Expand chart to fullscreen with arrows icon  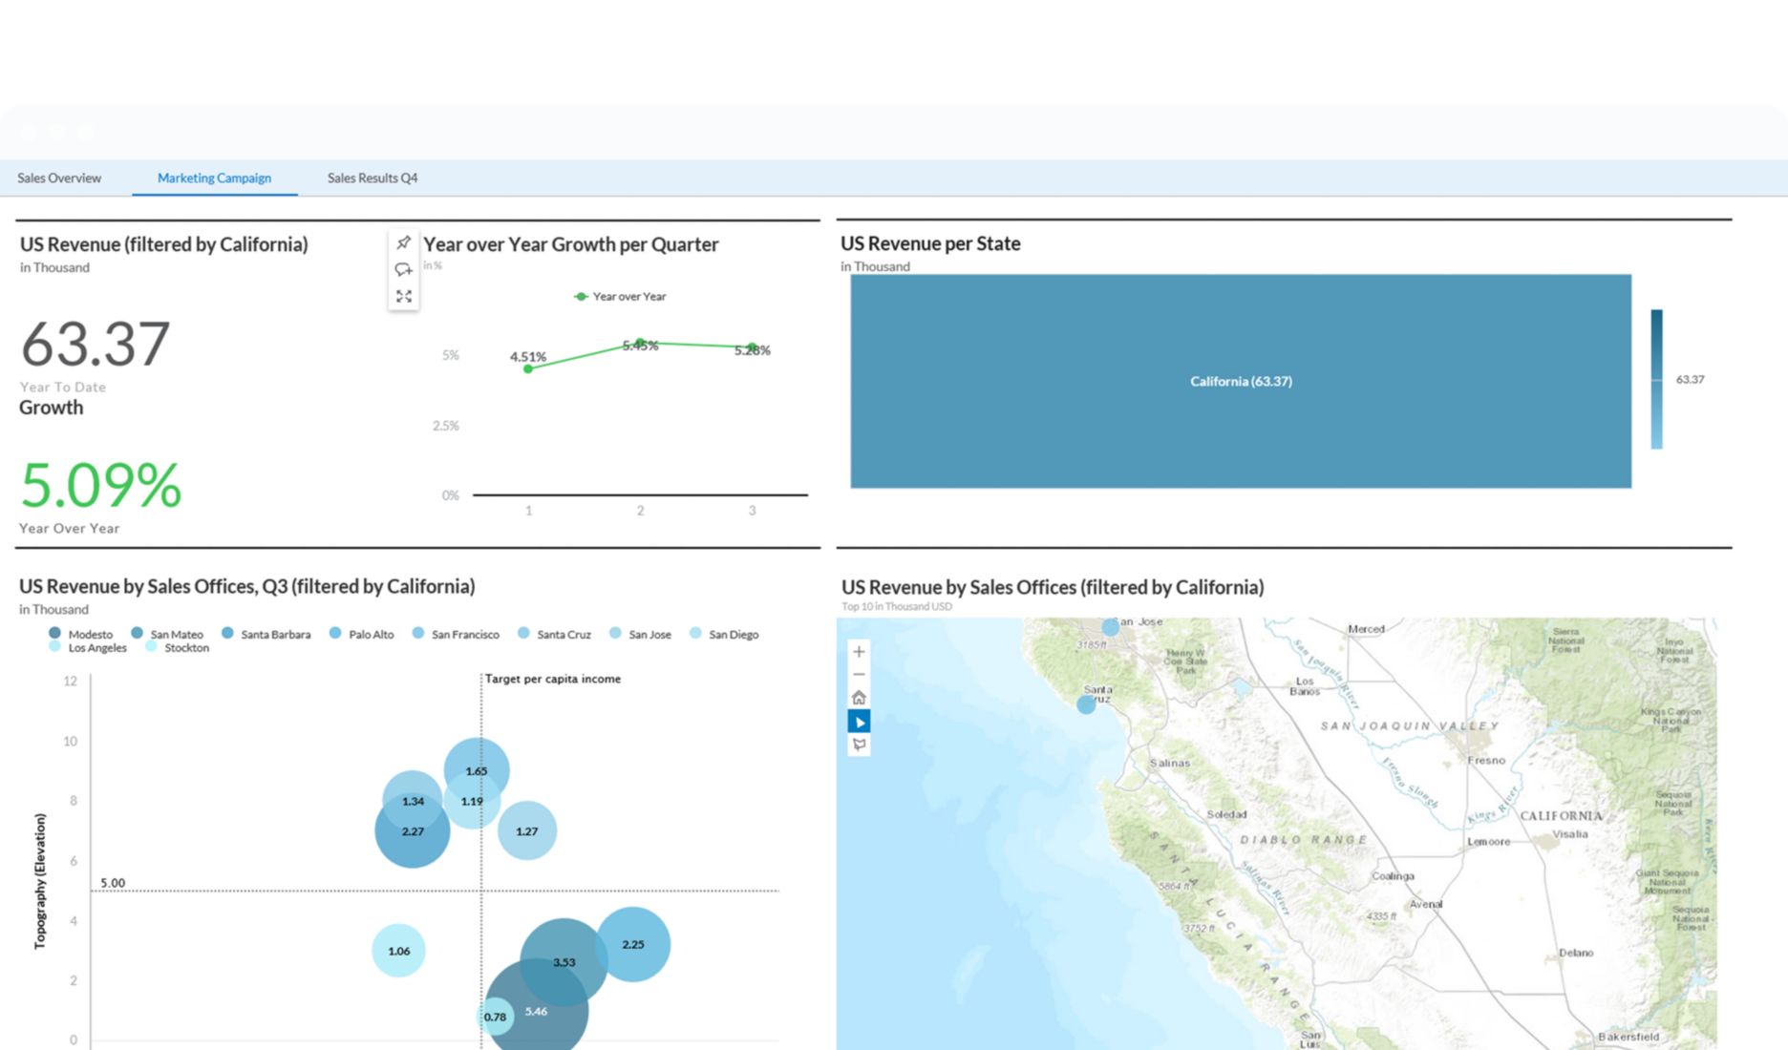coord(404,297)
